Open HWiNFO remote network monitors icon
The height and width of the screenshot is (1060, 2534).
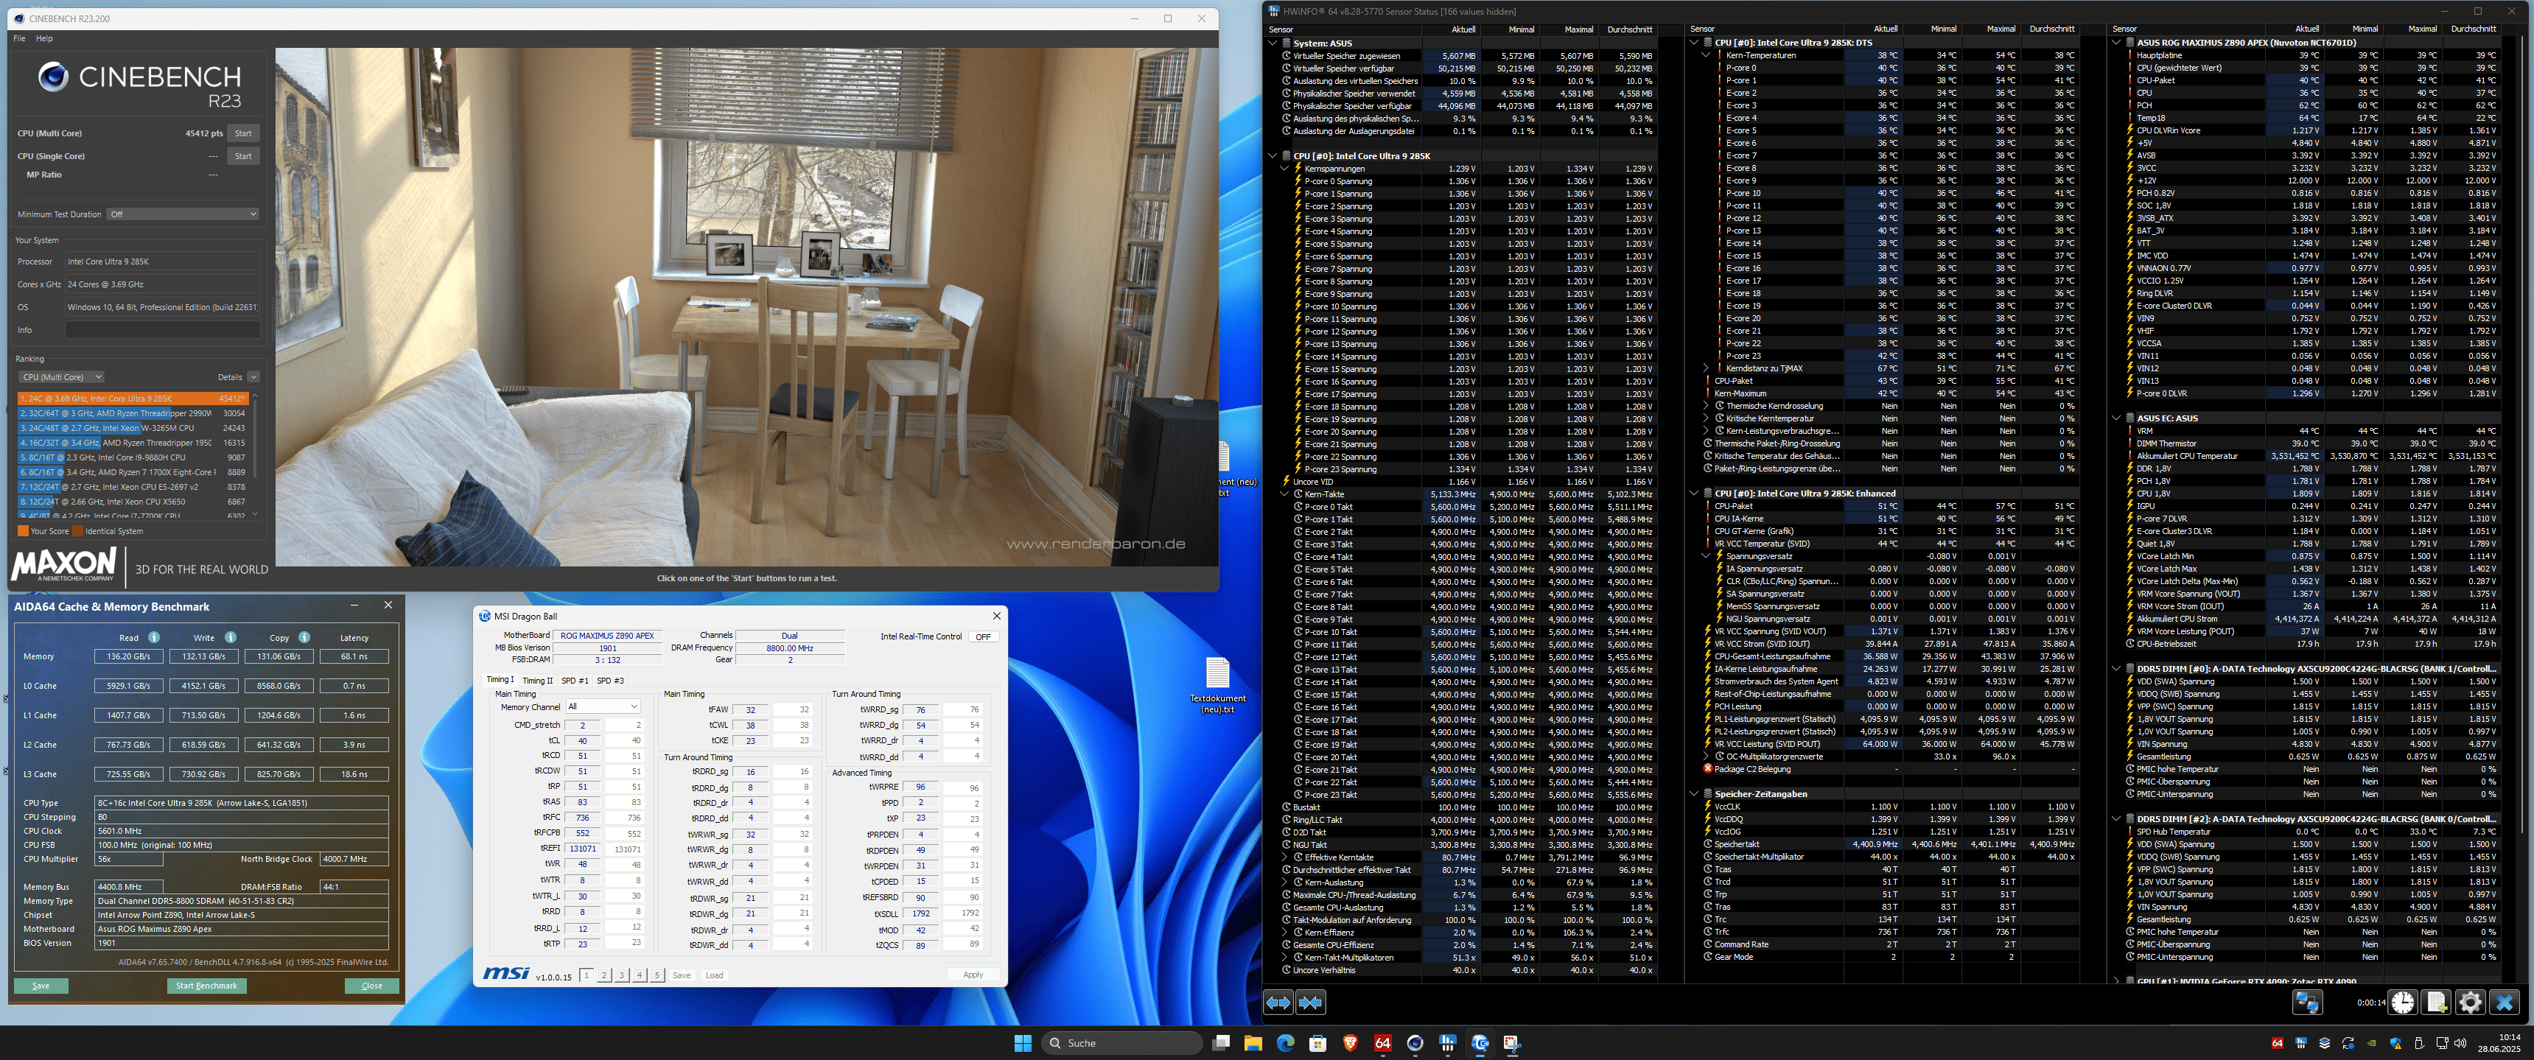(2307, 1002)
